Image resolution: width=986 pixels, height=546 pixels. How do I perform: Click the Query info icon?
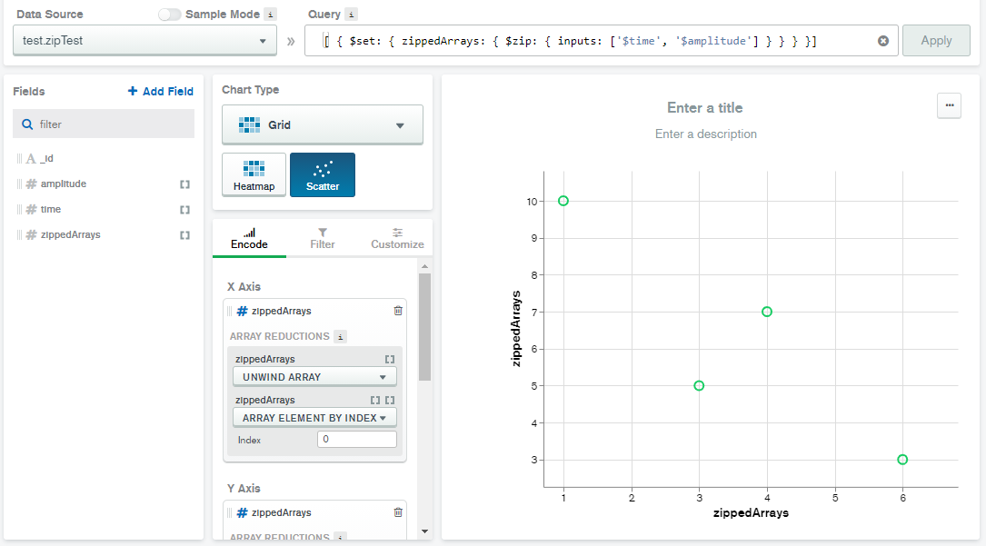[x=352, y=15]
